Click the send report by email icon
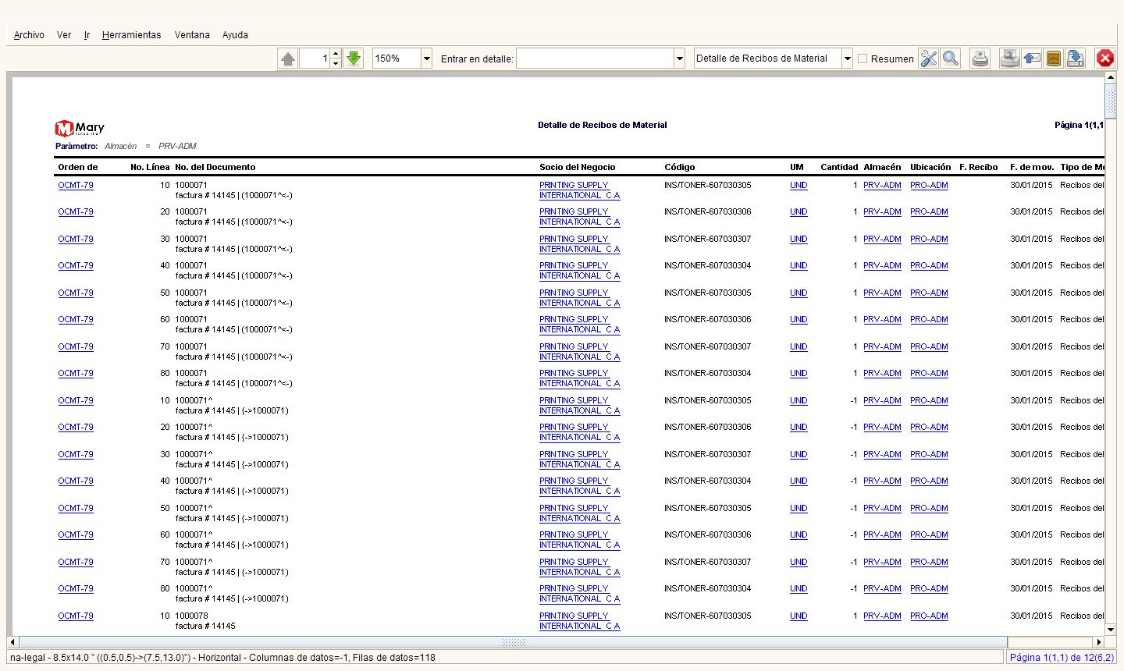The width and height of the screenshot is (1124, 671). [x=1032, y=59]
